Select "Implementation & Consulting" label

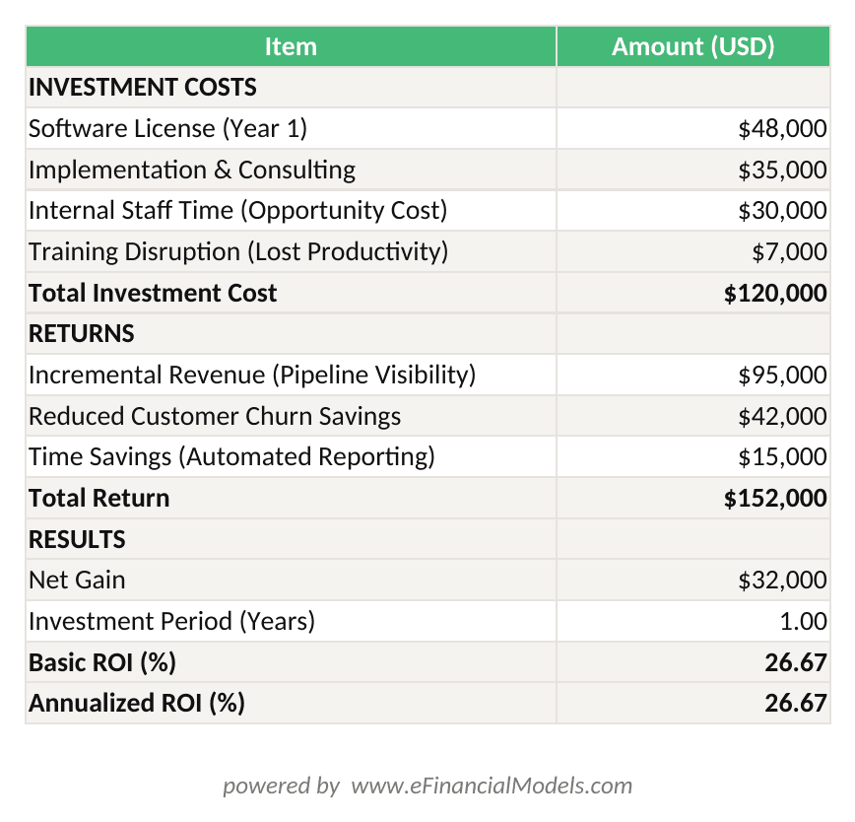[x=192, y=170]
